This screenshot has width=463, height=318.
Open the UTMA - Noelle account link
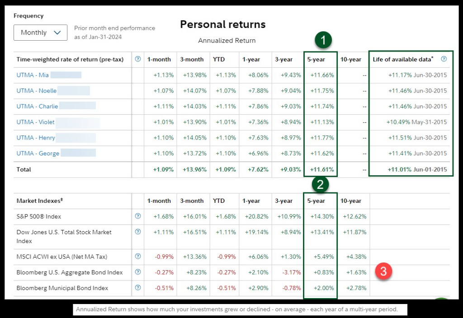point(36,91)
